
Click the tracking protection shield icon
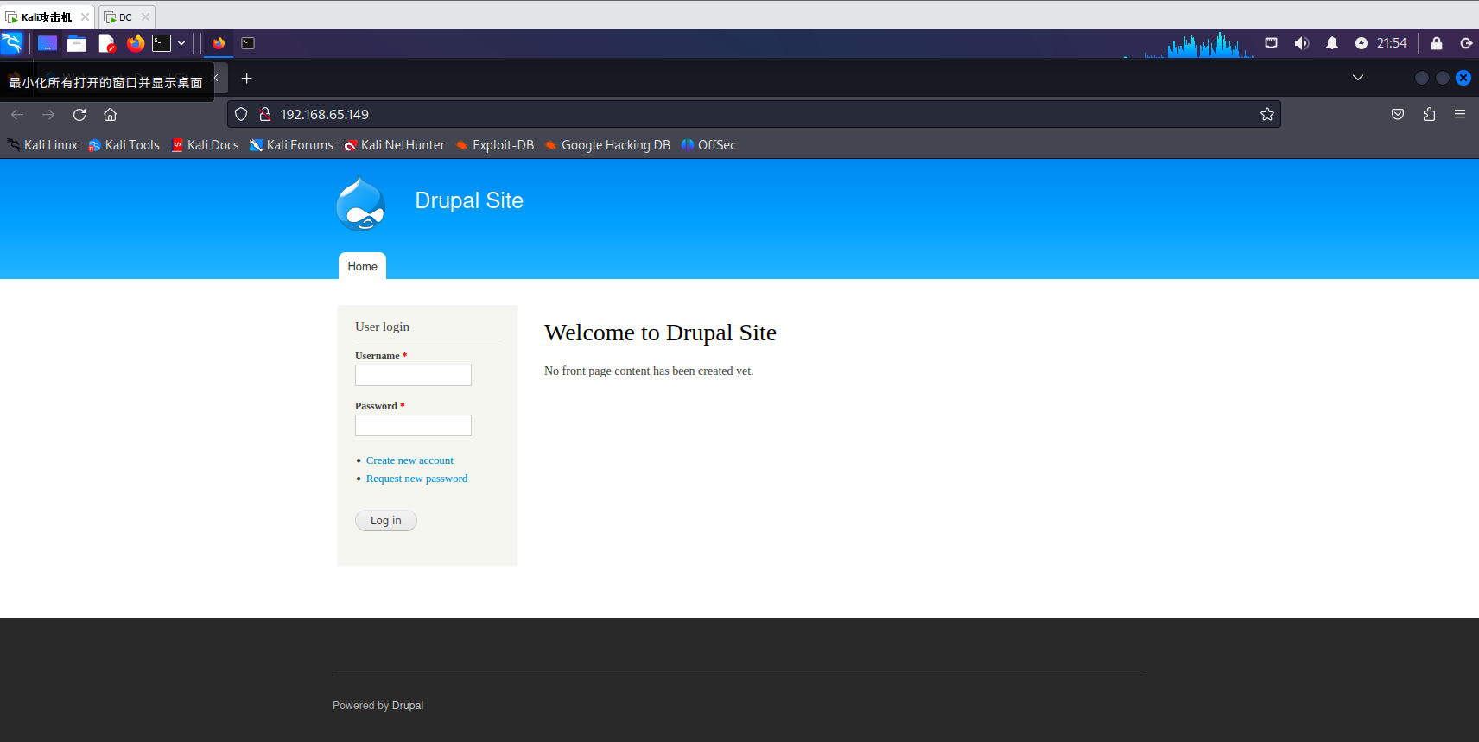point(241,115)
